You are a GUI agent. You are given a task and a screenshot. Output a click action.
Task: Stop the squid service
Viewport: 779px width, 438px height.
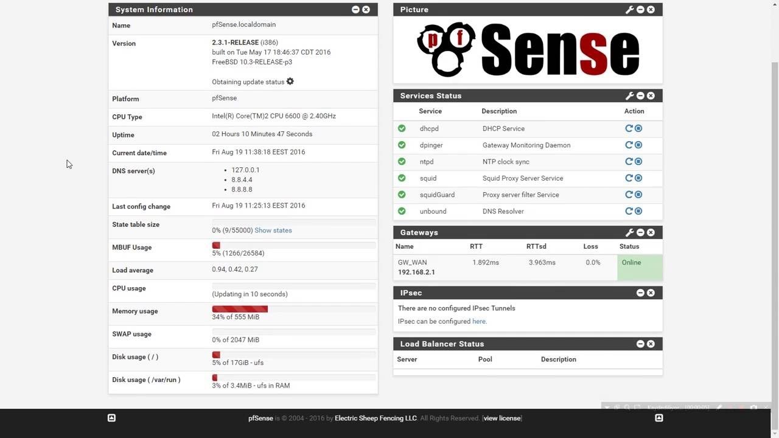[x=638, y=178]
